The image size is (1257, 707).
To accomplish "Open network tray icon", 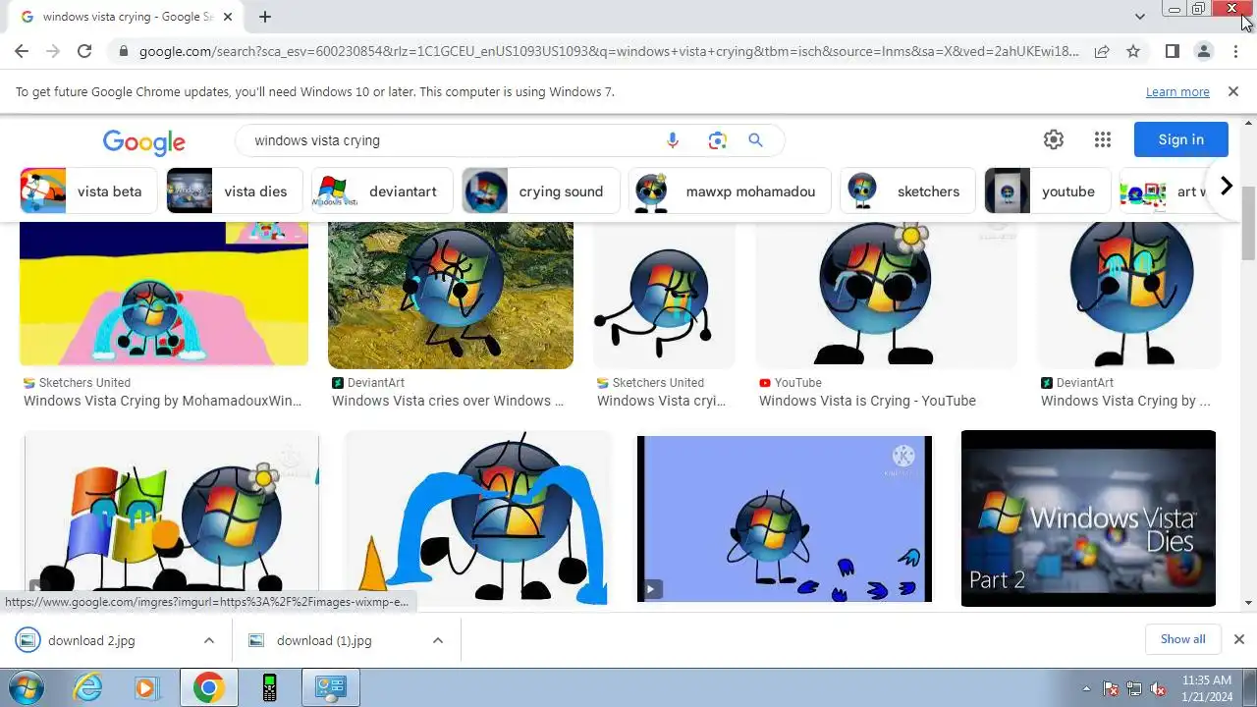I will tap(1134, 688).
